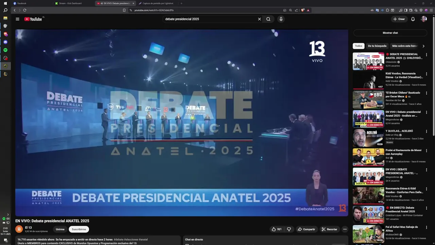435x245 pixels.
Task: Open options for DEBATE PRESIDENCIAL ANATEL Chilevisión video
Action: [x=427, y=54]
